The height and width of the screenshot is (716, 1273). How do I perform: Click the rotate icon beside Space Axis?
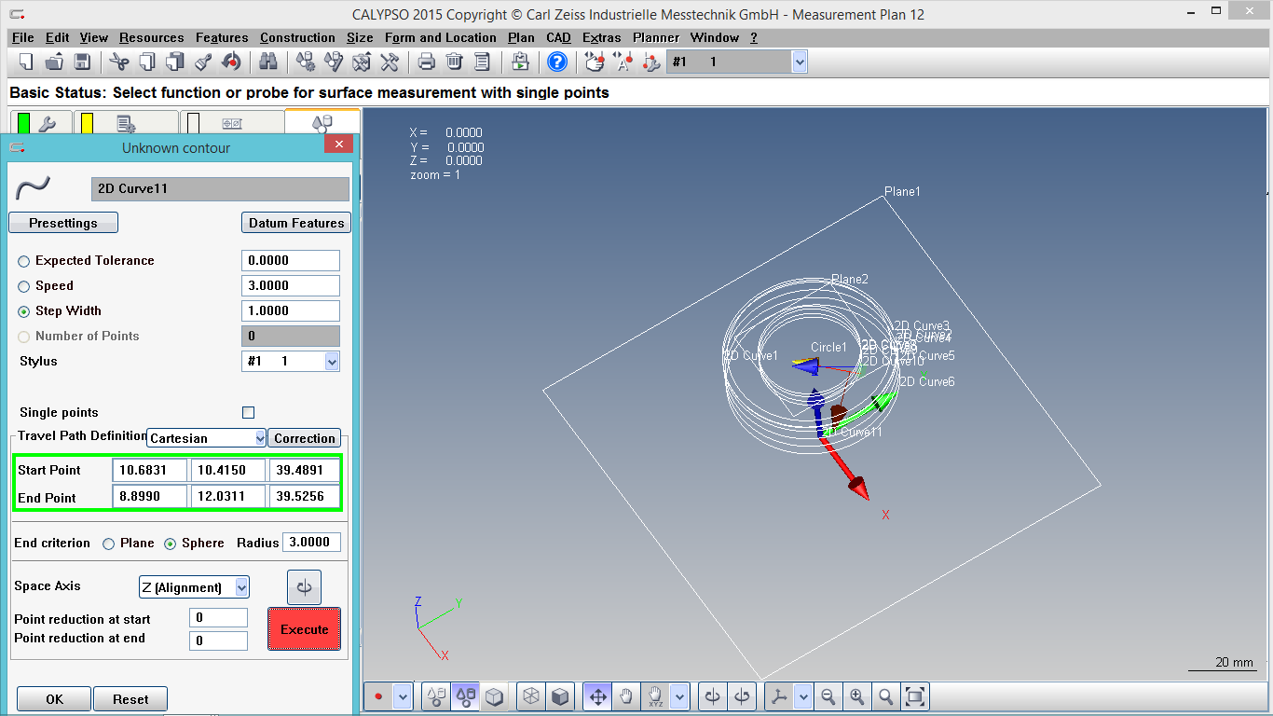click(304, 587)
